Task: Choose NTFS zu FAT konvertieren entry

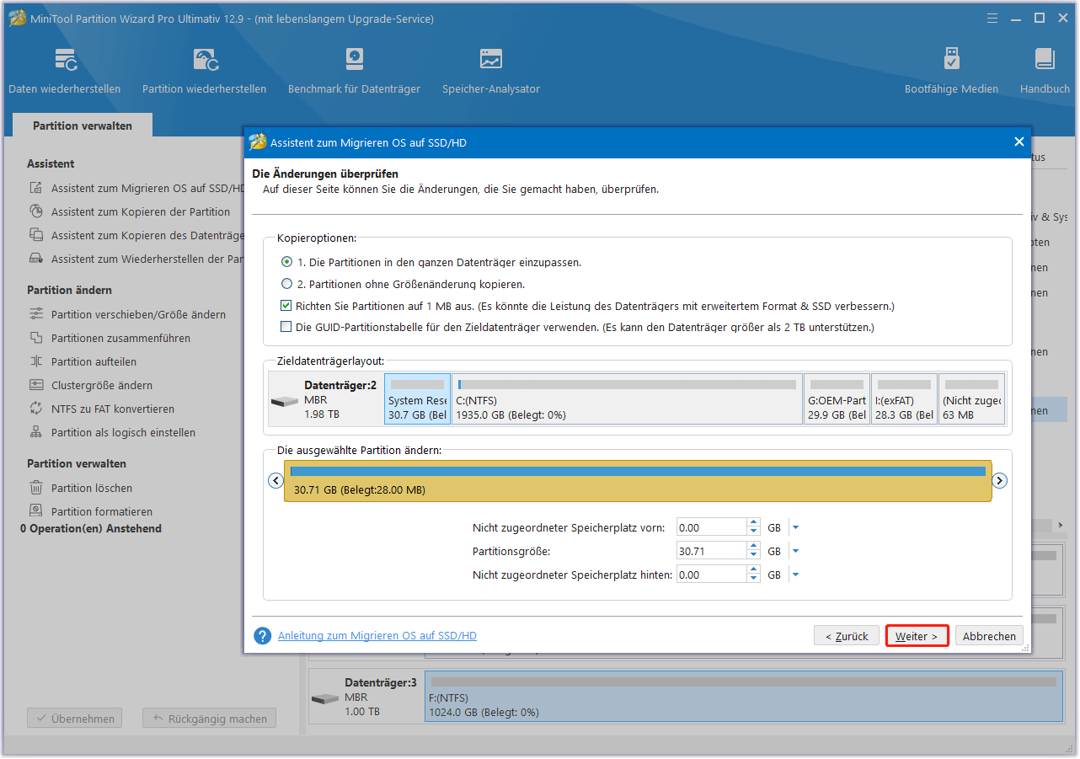Action: point(113,409)
